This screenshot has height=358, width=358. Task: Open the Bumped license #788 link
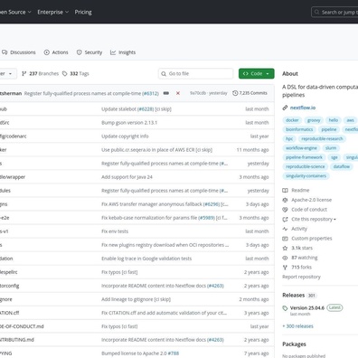(174, 353)
